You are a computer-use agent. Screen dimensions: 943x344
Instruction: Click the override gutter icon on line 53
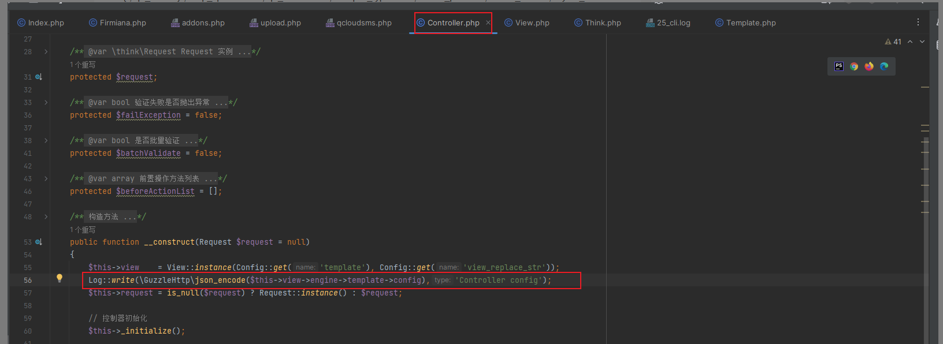[39, 242]
